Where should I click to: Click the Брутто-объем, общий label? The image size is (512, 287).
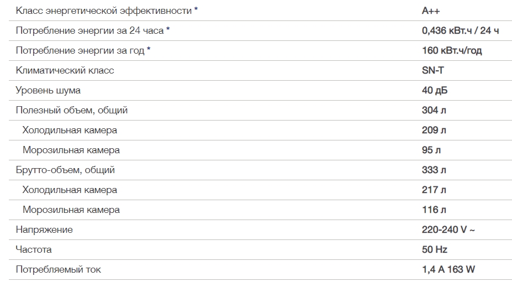click(65, 170)
